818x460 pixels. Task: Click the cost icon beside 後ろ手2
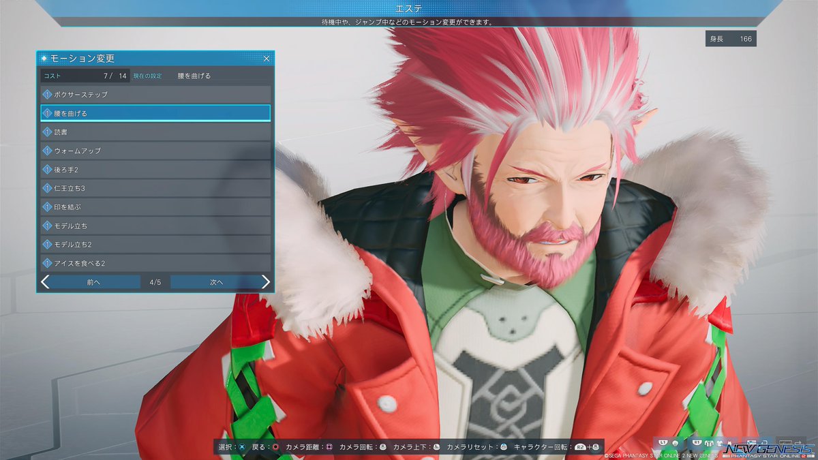click(x=48, y=169)
